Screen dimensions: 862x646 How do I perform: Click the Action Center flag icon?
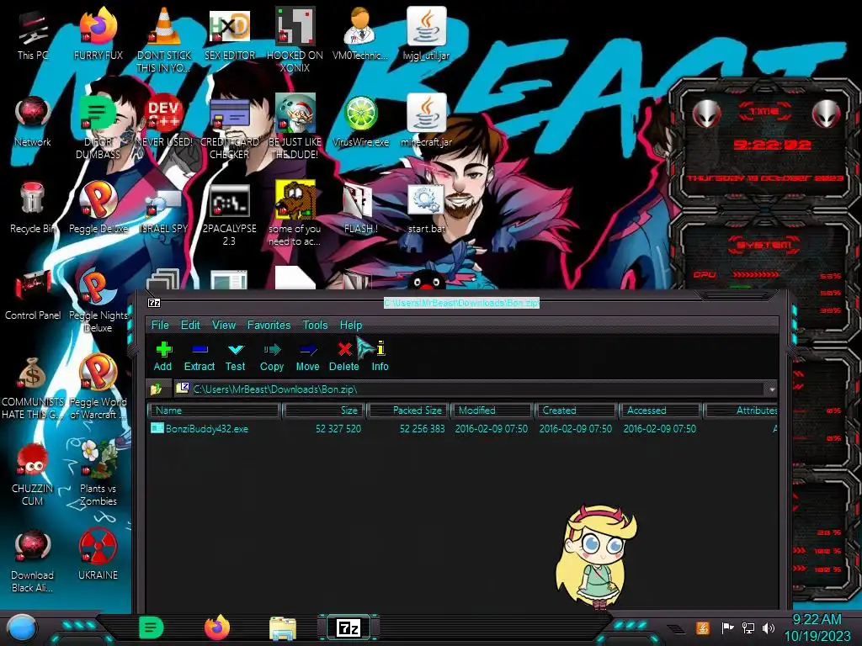tap(727, 627)
